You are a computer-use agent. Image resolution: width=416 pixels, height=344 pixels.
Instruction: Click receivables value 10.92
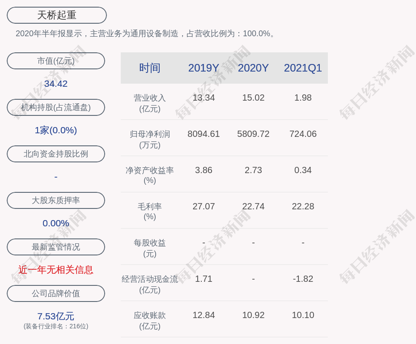point(253,315)
